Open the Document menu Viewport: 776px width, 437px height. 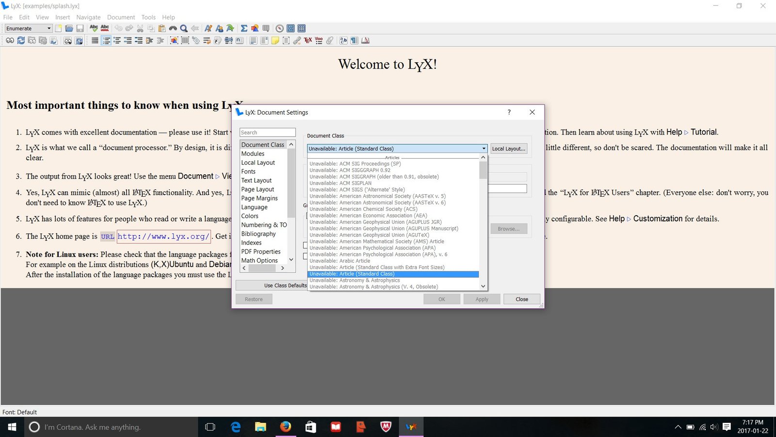pyautogui.click(x=121, y=17)
